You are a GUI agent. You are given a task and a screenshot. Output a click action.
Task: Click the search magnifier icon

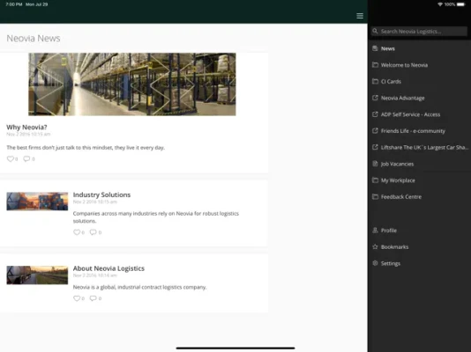pos(375,31)
